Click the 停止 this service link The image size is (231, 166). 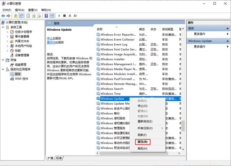(x=50, y=39)
